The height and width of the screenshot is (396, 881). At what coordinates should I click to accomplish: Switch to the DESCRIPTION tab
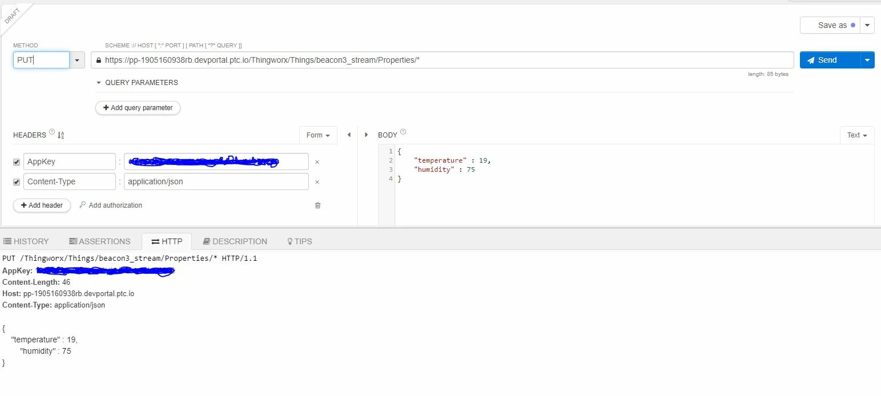(235, 241)
